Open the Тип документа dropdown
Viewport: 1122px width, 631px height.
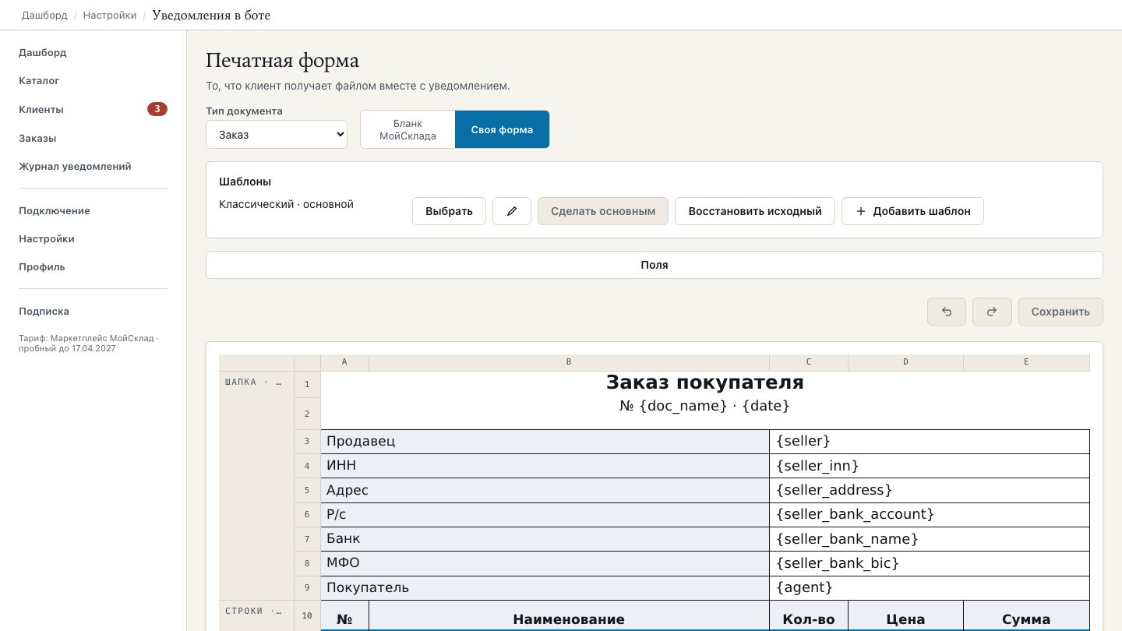coord(277,134)
